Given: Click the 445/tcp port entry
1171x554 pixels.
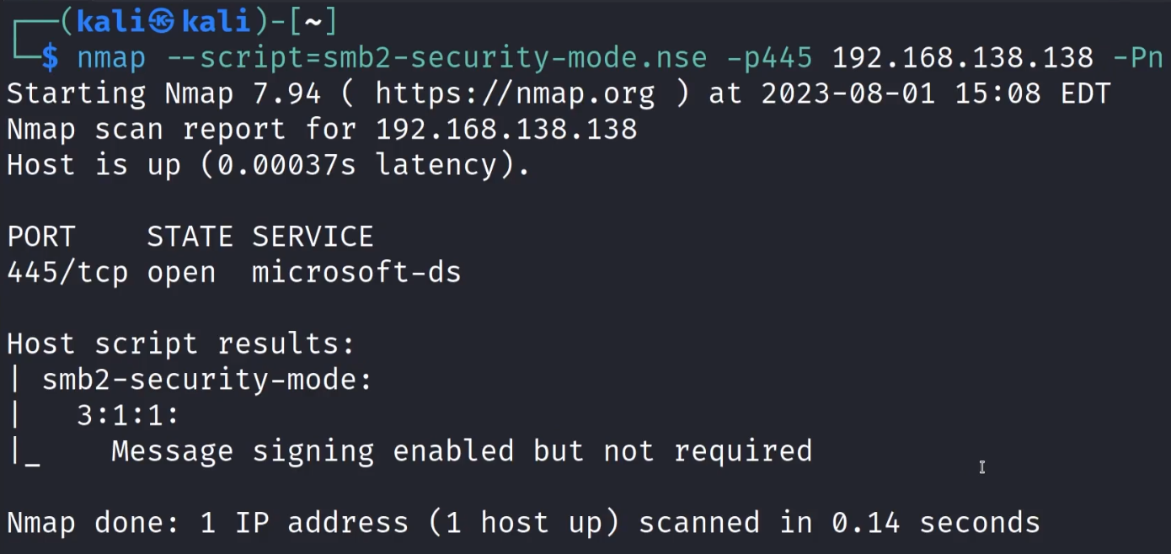Looking at the screenshot, I should (x=67, y=273).
